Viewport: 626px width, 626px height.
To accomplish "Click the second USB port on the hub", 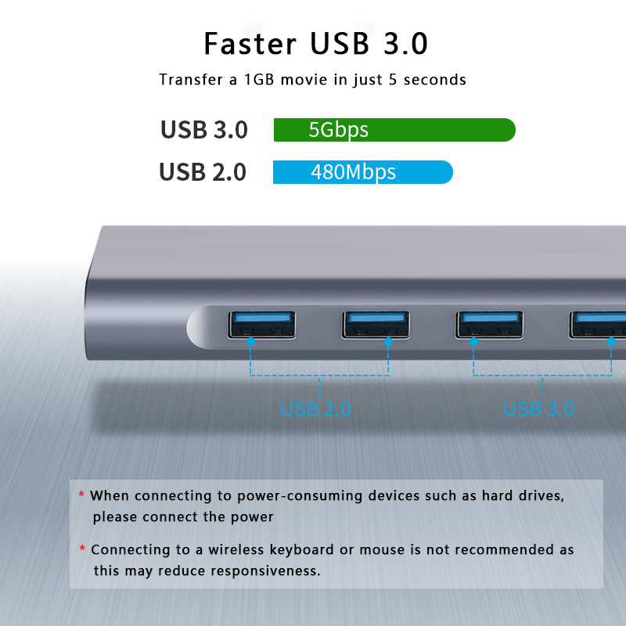I will click(x=376, y=325).
